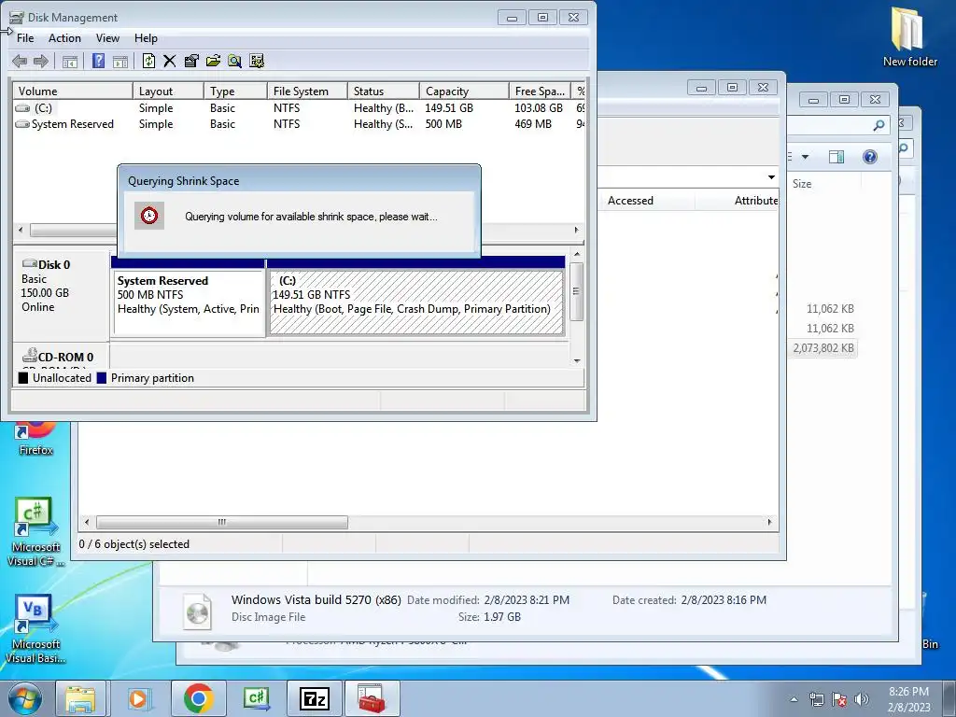Click the Windows Start orb
The image size is (956, 717).
point(25,698)
